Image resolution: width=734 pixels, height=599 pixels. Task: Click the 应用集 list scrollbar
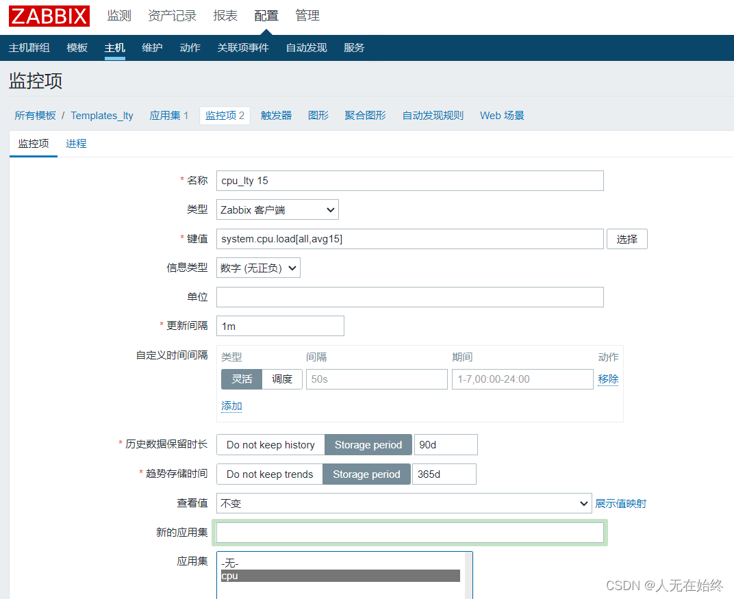[468, 576]
